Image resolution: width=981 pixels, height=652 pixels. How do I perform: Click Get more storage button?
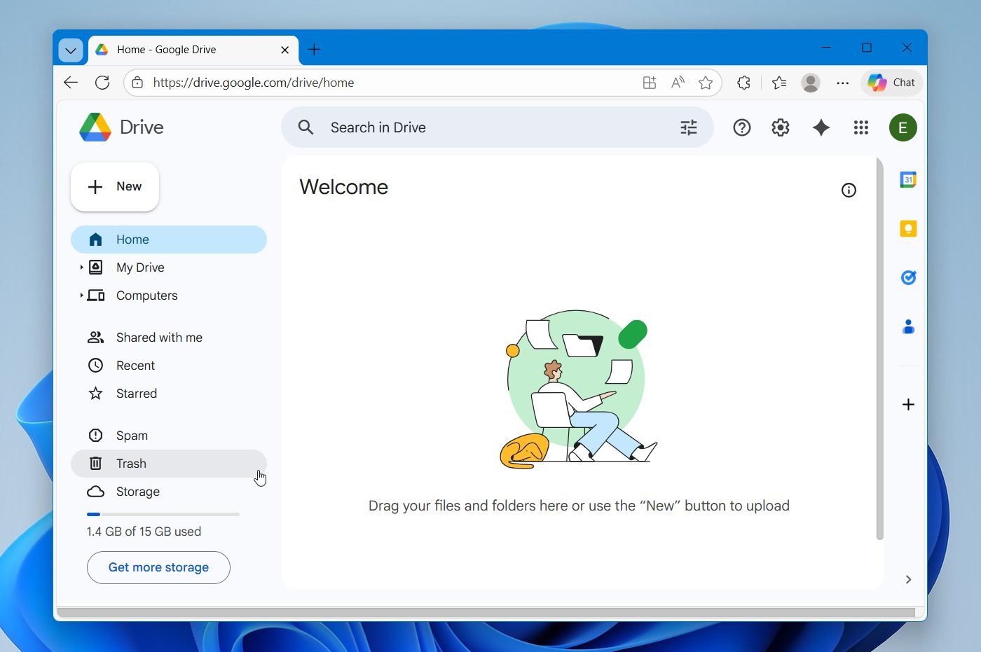pyautogui.click(x=158, y=567)
